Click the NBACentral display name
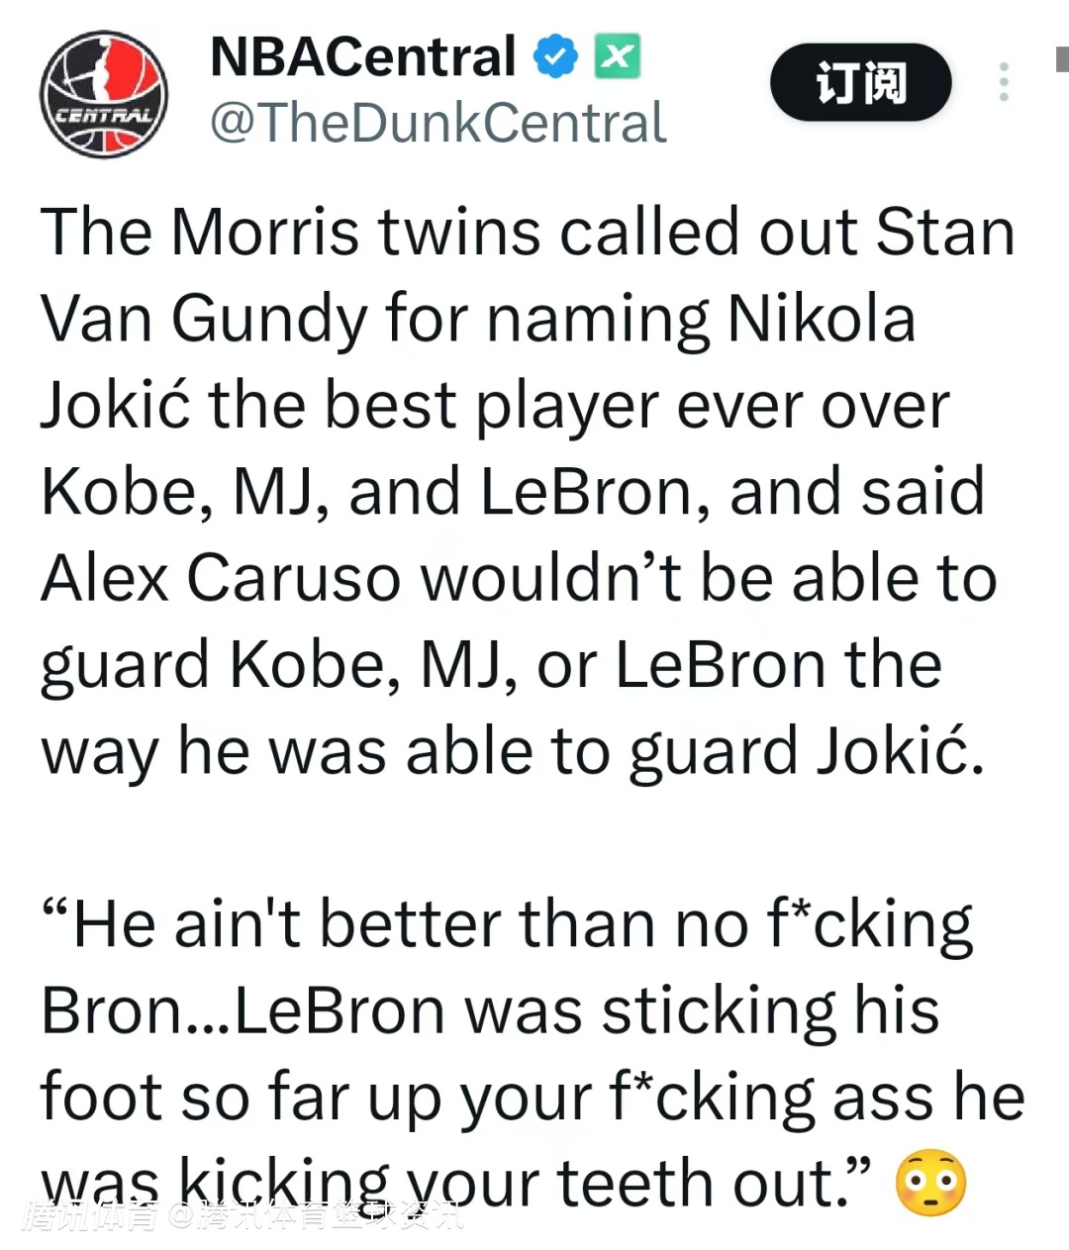This screenshot has height=1250, width=1069. click(362, 57)
